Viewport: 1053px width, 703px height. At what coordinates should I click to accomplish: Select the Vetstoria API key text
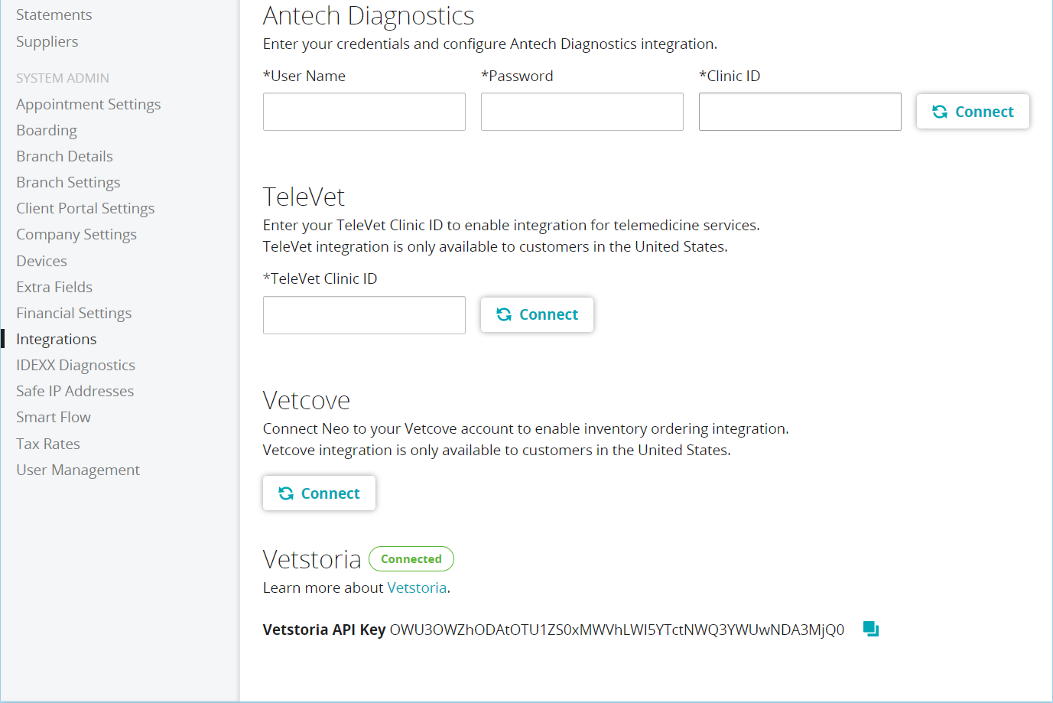point(617,630)
